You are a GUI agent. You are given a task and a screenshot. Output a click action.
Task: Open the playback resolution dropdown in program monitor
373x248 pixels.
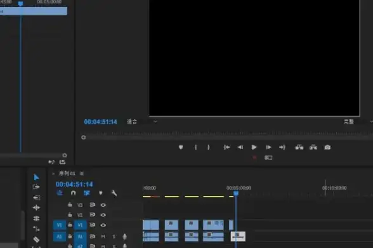pyautogui.click(x=358, y=122)
